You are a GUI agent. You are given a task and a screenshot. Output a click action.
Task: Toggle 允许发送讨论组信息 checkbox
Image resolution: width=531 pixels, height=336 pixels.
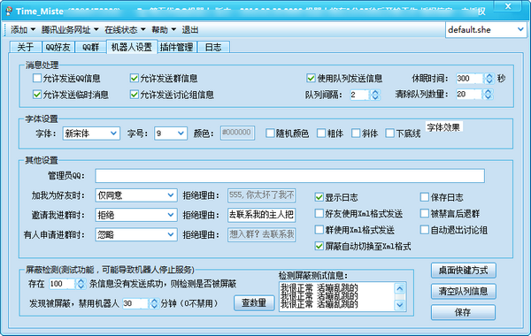coord(135,95)
